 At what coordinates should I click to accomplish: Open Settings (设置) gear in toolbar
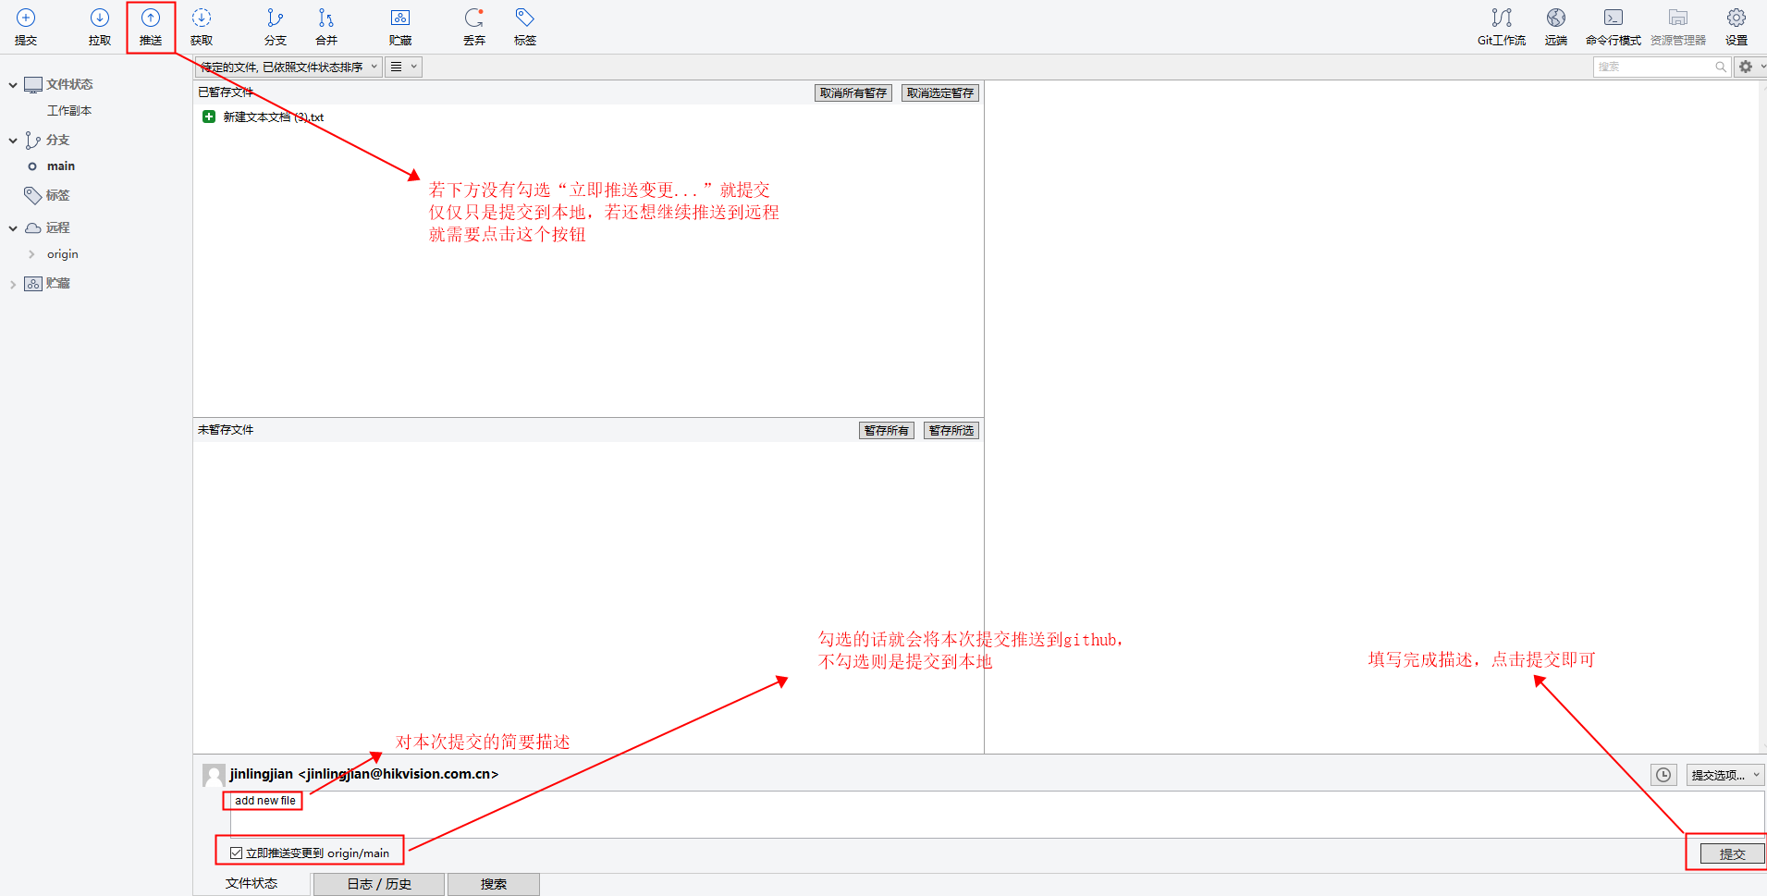click(1736, 26)
